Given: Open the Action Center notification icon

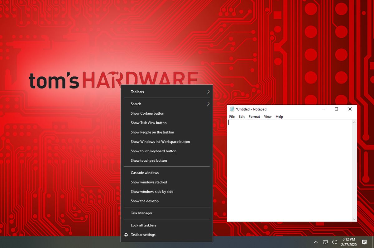Looking at the screenshot, I should [364, 242].
